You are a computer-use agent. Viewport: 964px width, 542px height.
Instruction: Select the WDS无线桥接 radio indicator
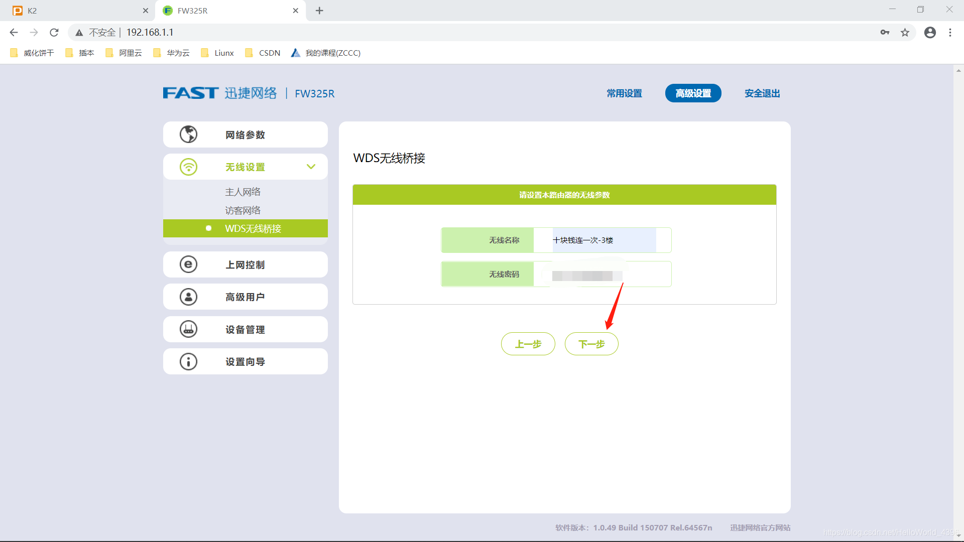(208, 228)
